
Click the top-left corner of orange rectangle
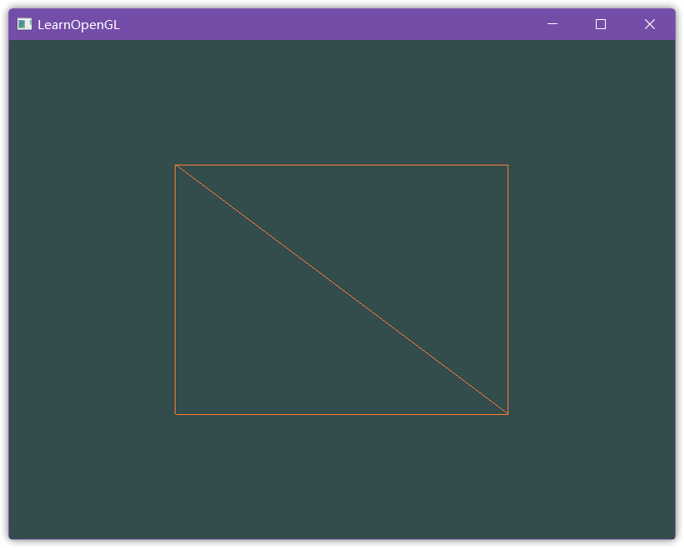point(176,165)
